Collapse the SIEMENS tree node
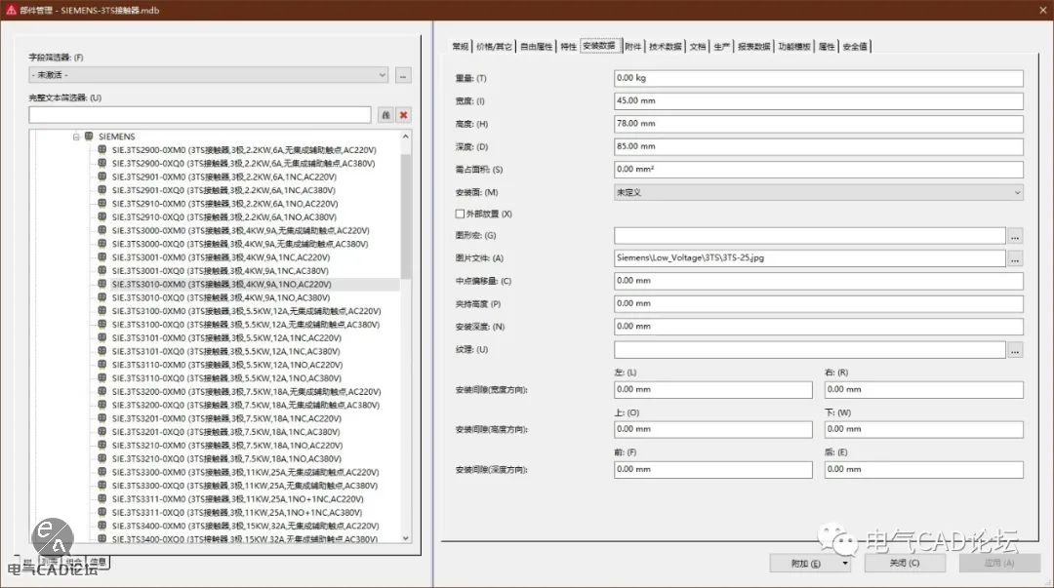1054x588 pixels. pos(75,137)
